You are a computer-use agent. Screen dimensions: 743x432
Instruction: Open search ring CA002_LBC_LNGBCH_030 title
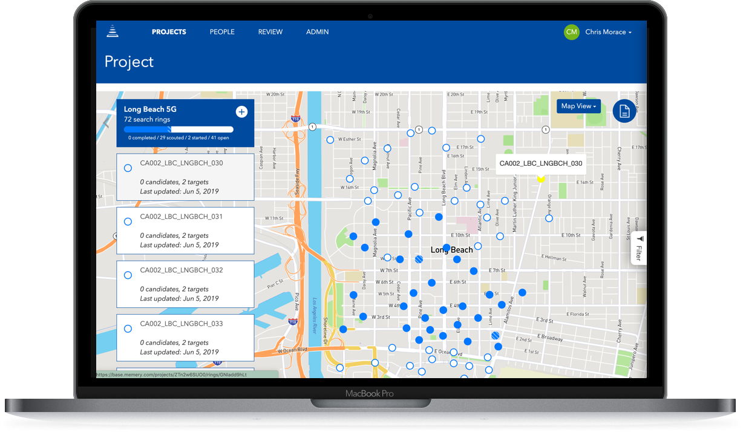pos(182,163)
